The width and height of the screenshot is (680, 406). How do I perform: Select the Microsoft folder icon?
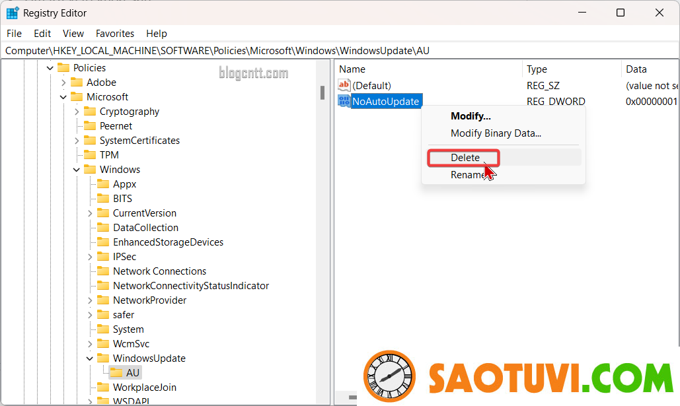click(x=77, y=96)
